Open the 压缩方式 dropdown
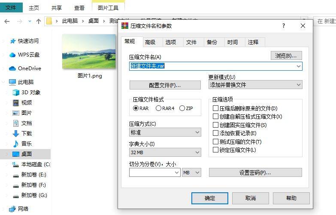The width and height of the screenshot is (336, 215). 165,132
